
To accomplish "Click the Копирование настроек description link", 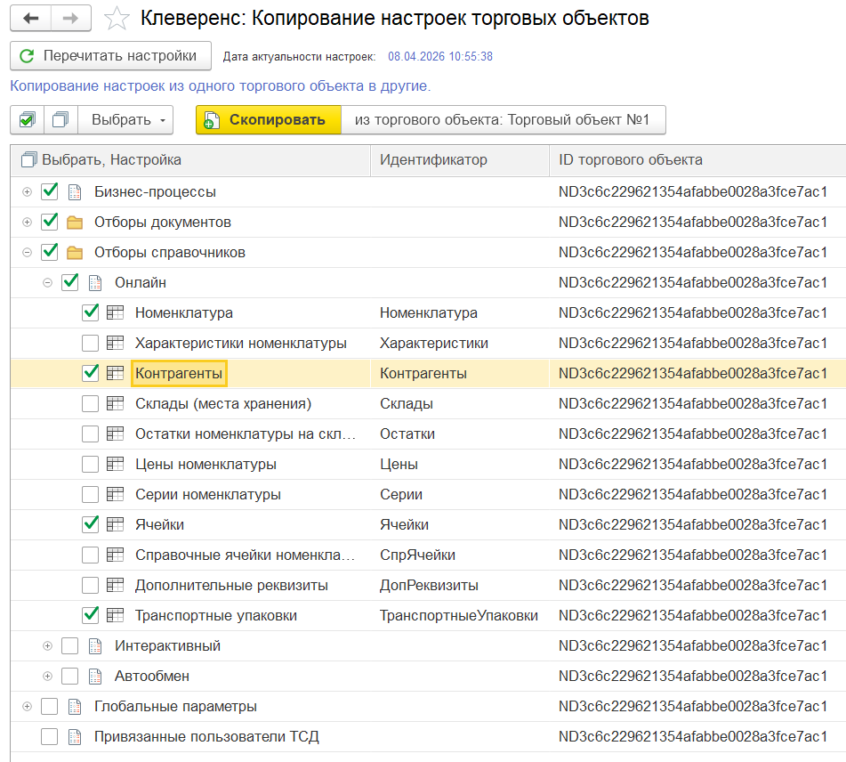I will [x=220, y=85].
